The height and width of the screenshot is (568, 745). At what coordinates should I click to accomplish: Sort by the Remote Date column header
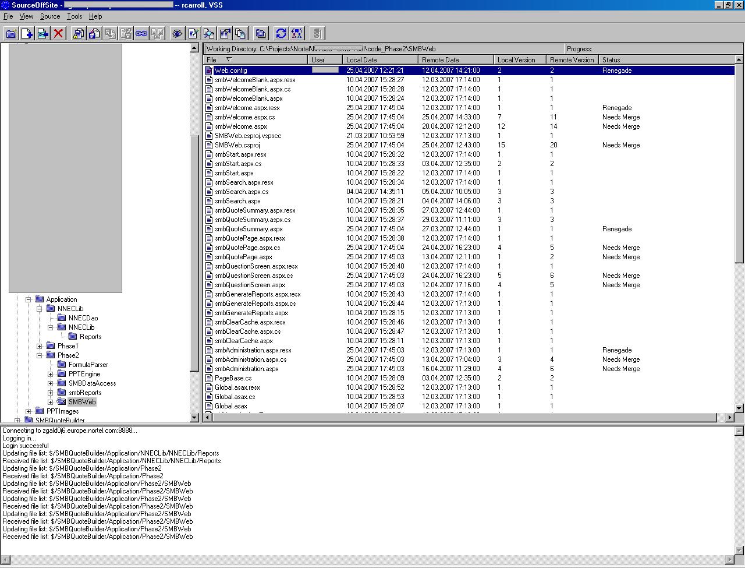pos(456,60)
